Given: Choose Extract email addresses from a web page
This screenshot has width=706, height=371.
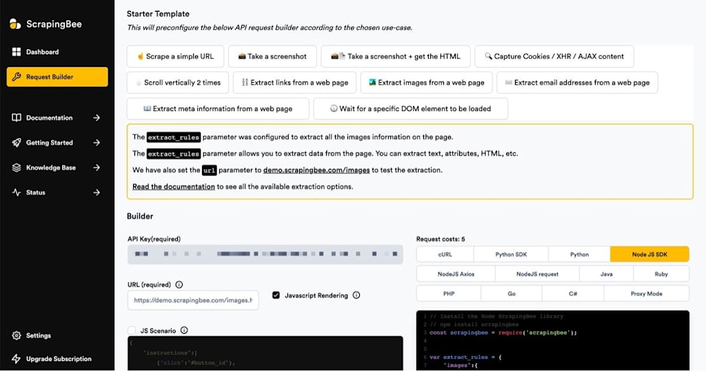Looking at the screenshot, I should click(x=577, y=82).
